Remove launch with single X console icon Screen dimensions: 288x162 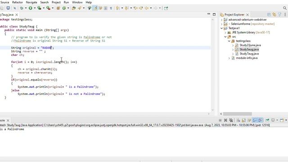(225, 120)
